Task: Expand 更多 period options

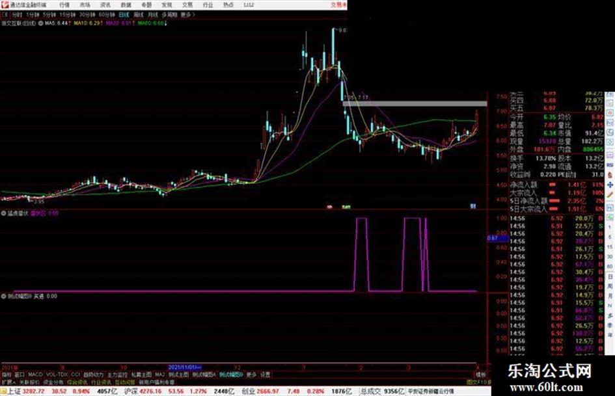Action: pyautogui.click(x=187, y=14)
